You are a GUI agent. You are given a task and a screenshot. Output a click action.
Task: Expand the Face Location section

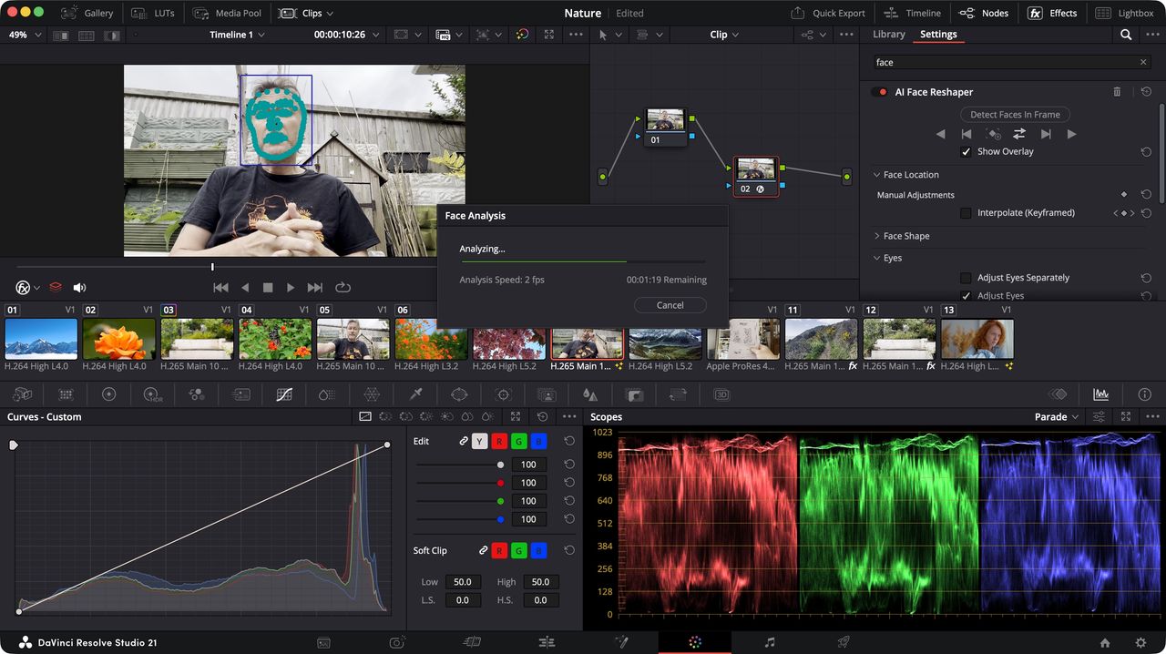[905, 175]
